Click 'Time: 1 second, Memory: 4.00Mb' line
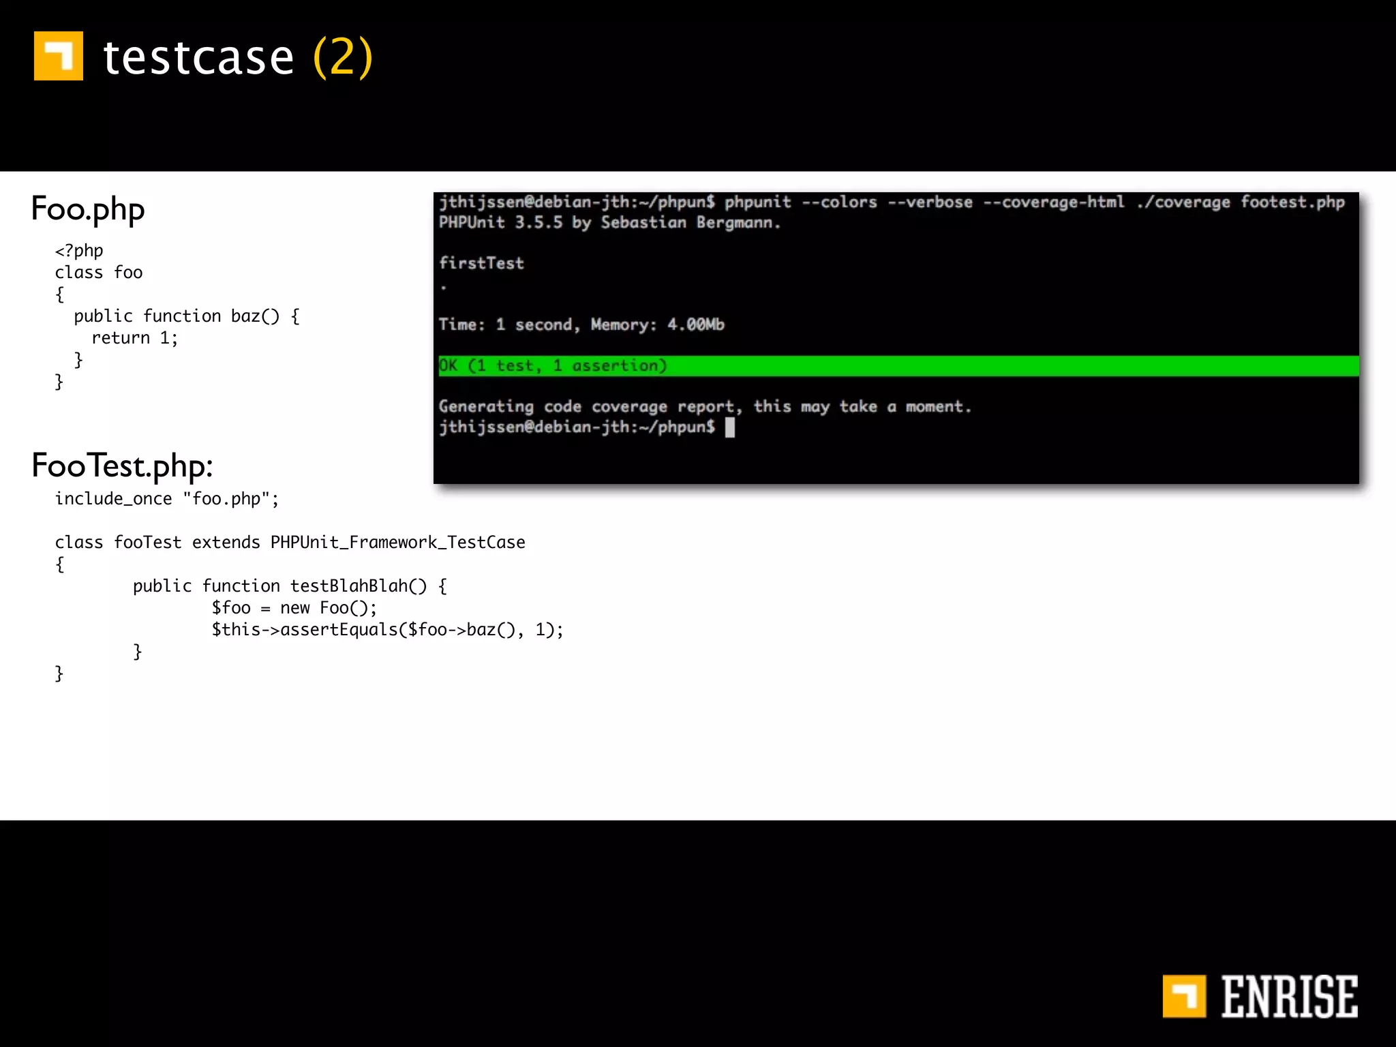 581,324
